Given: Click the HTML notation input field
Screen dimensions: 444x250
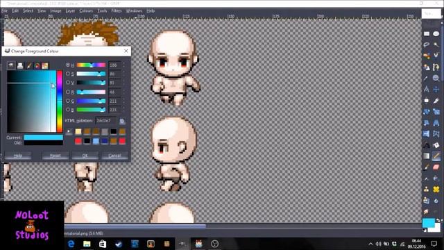Looking at the screenshot, I should (x=105, y=121).
